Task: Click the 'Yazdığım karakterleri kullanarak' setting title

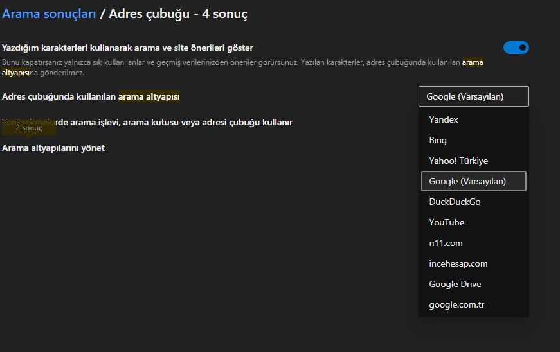Action: 127,48
